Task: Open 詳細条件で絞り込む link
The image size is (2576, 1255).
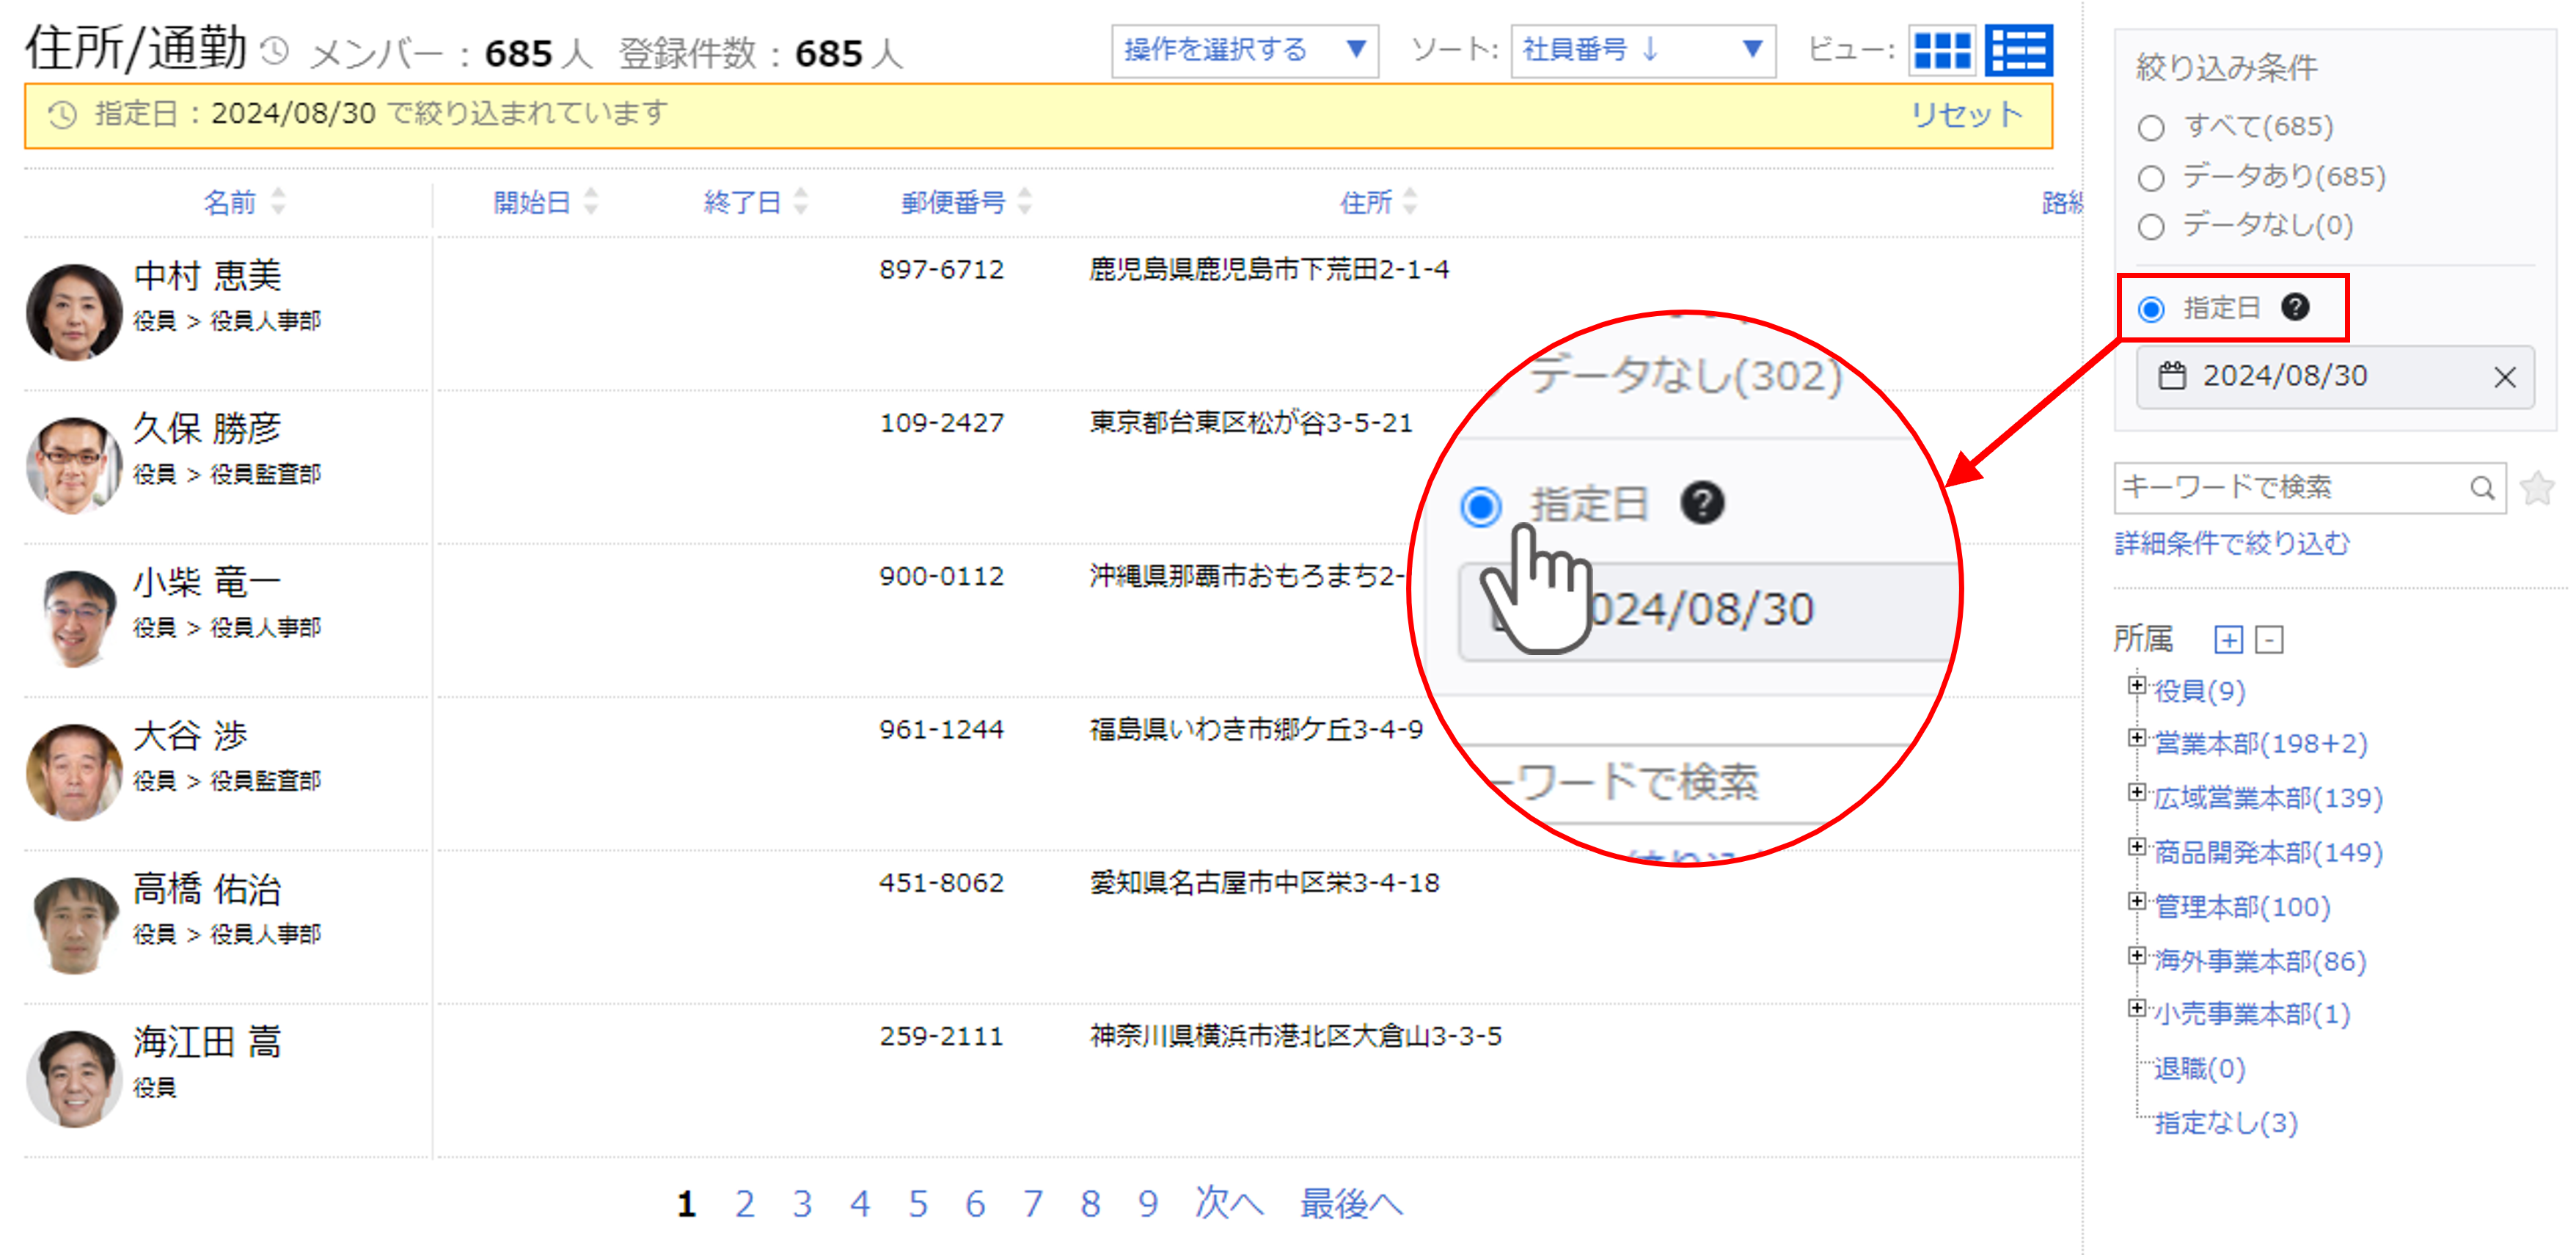Action: click(2232, 544)
